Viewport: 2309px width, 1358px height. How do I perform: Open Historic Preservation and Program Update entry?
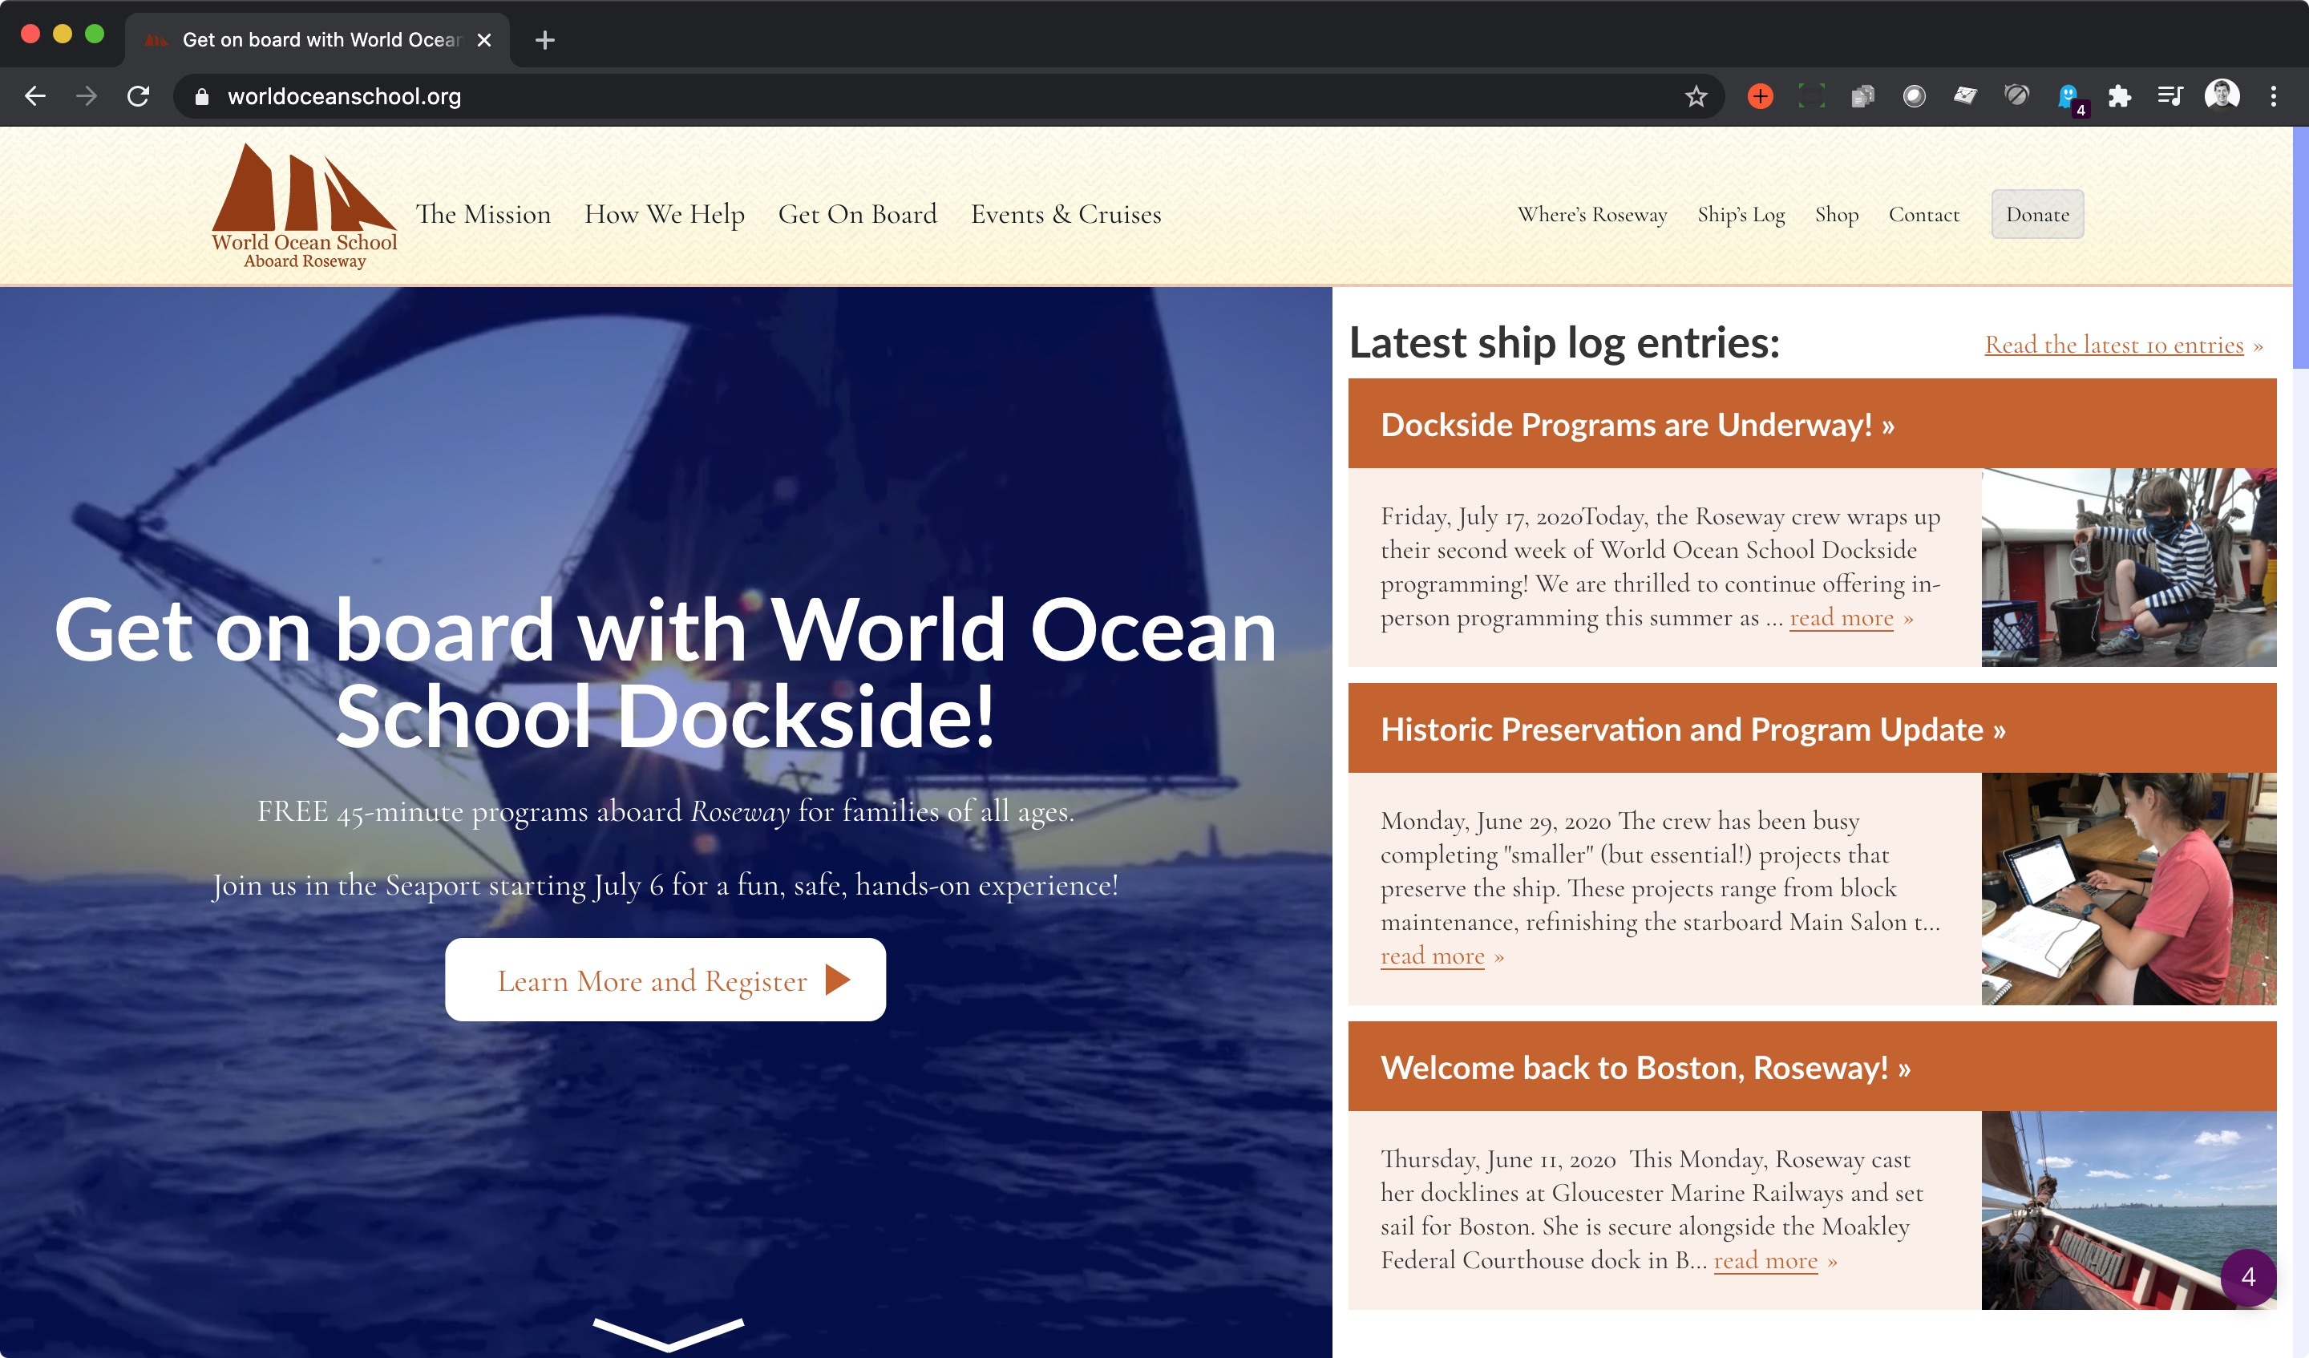click(1811, 729)
